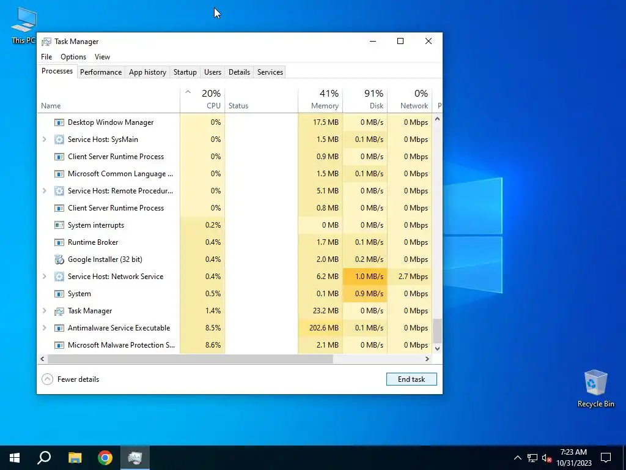Sort by the Network column header
Image resolution: width=626 pixels, height=470 pixels.
pos(410,99)
